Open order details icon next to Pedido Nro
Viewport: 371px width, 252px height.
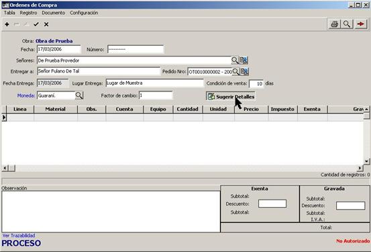pos(244,71)
